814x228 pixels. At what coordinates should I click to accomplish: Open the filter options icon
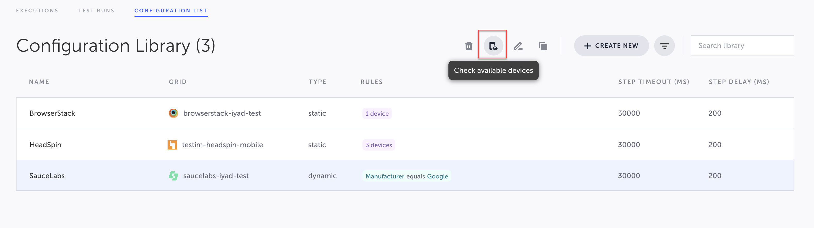[664, 46]
